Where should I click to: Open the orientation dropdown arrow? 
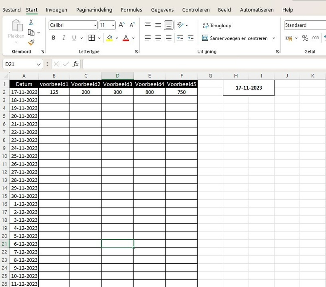point(187,25)
